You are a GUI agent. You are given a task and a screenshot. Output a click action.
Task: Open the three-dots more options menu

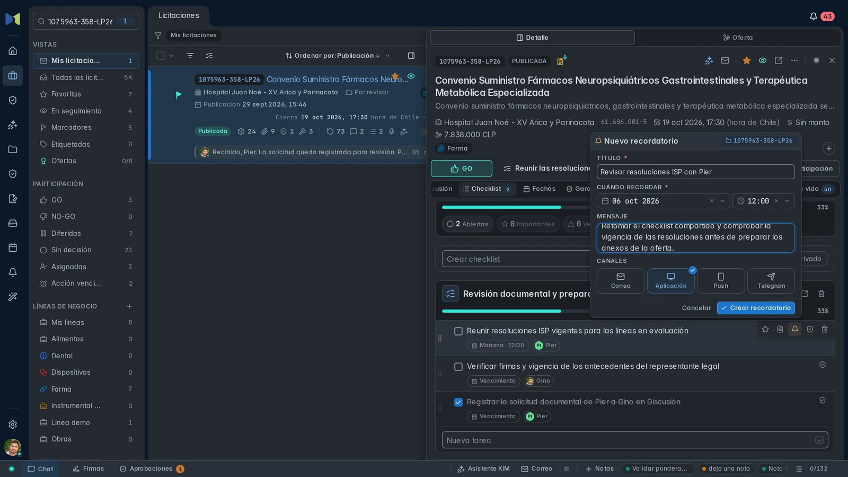coord(794,60)
